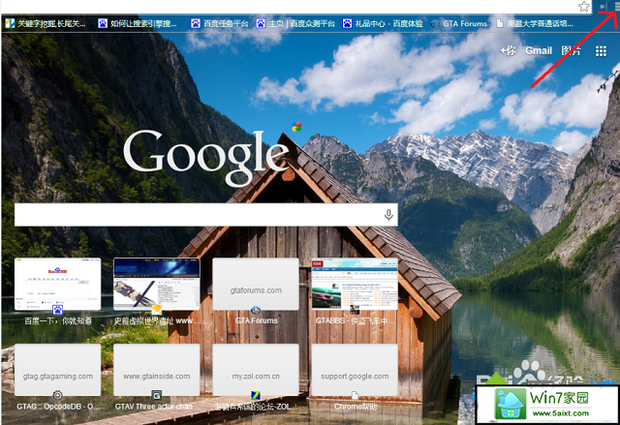The height and width of the screenshot is (425, 620).
Task: Open the 礼品中心 - 百度体验 bookmark
Action: click(x=383, y=23)
